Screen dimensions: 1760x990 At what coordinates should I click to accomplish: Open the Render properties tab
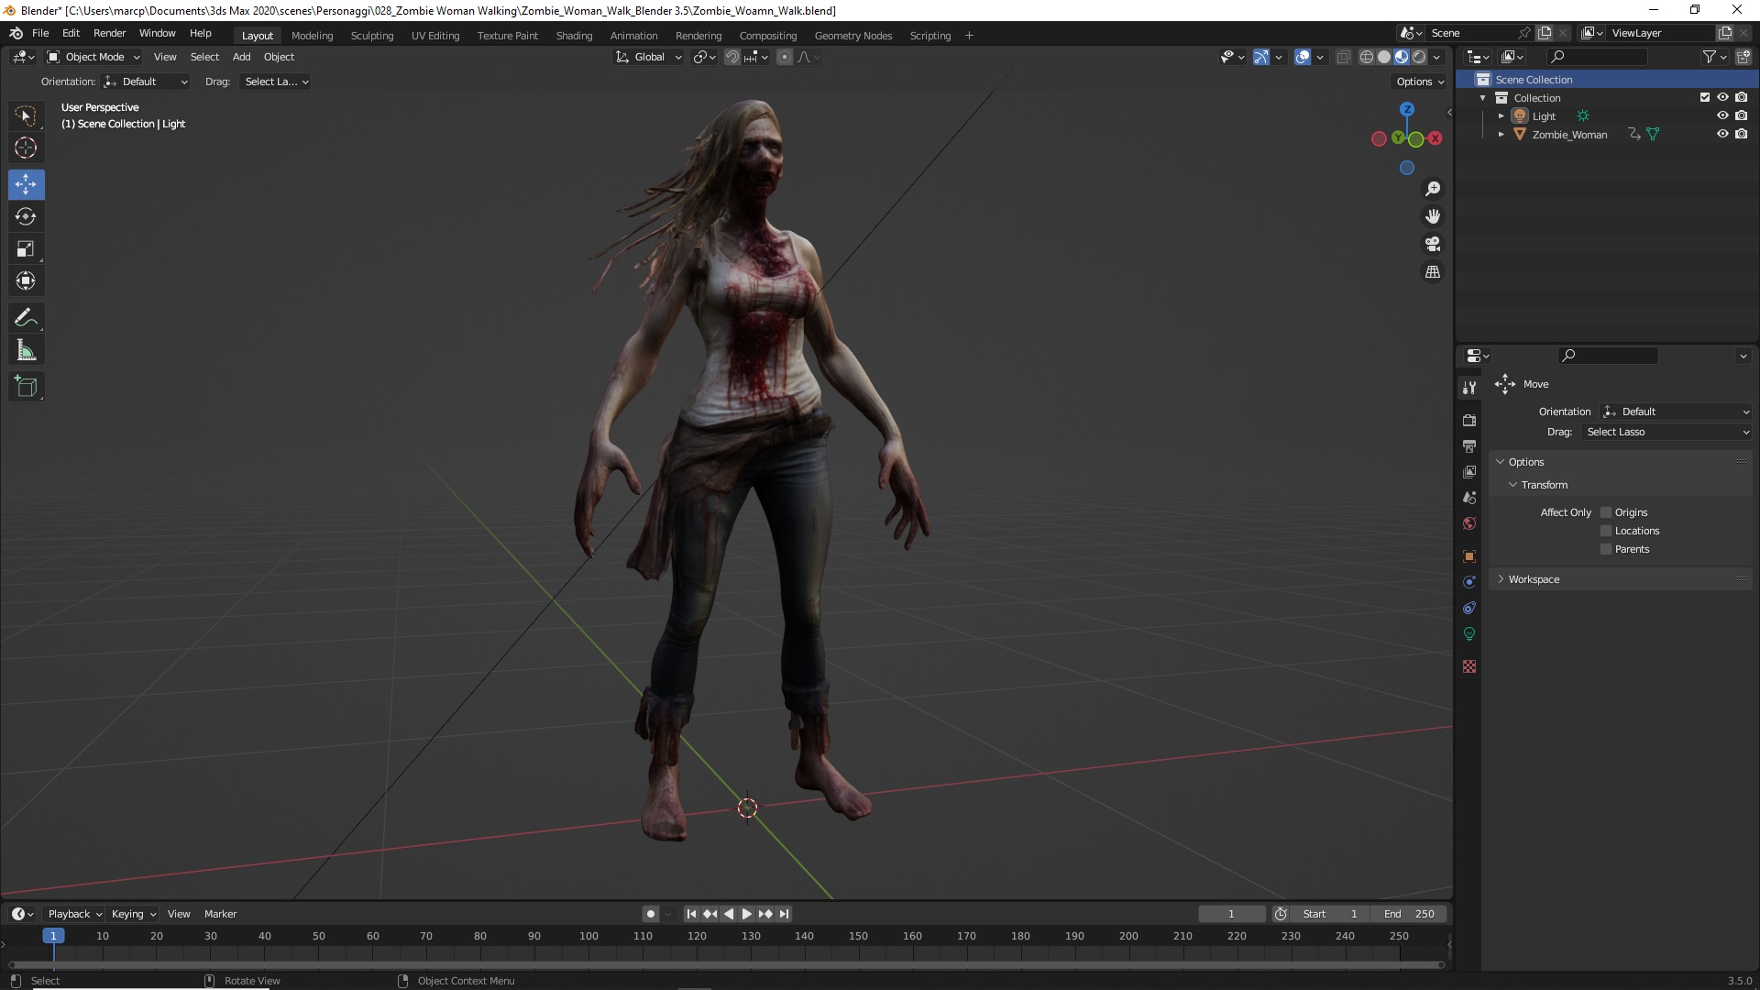1469,420
